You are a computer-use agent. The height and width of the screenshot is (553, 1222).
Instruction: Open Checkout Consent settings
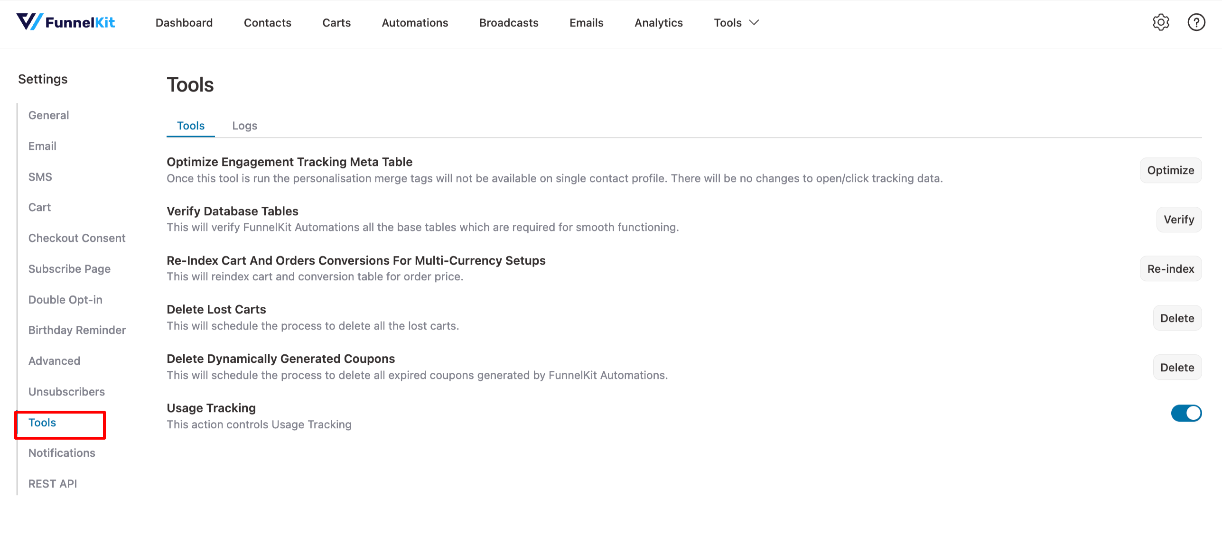(77, 238)
